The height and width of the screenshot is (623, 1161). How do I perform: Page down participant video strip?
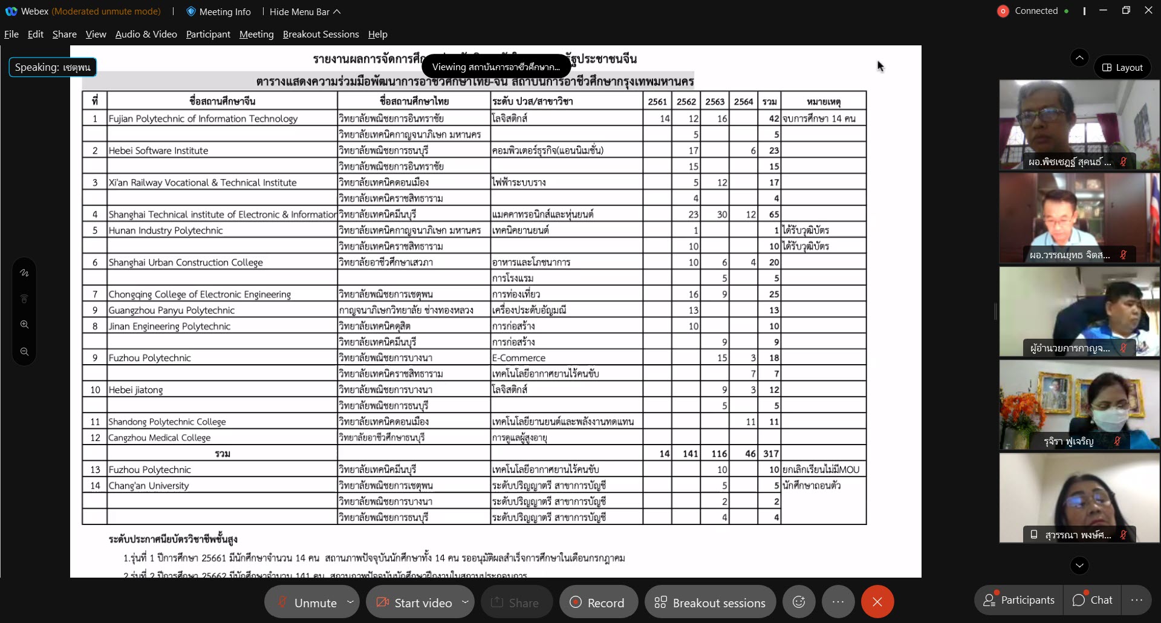[1079, 566]
